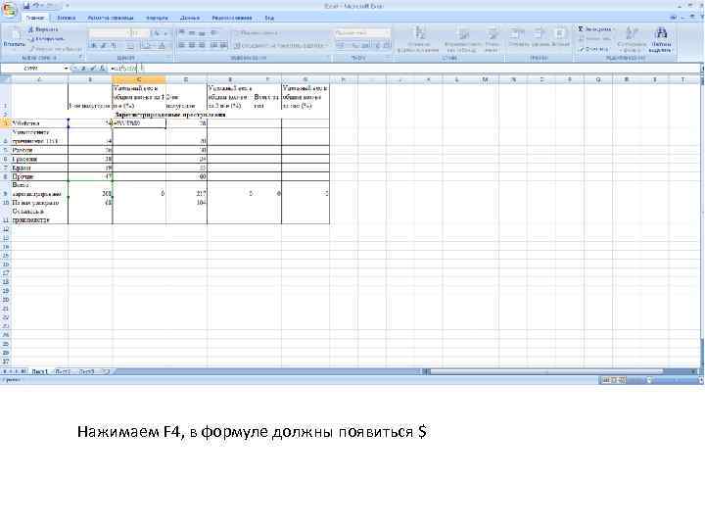
Task: Click Очистить (Clear) in editing group
Action: click(594, 49)
